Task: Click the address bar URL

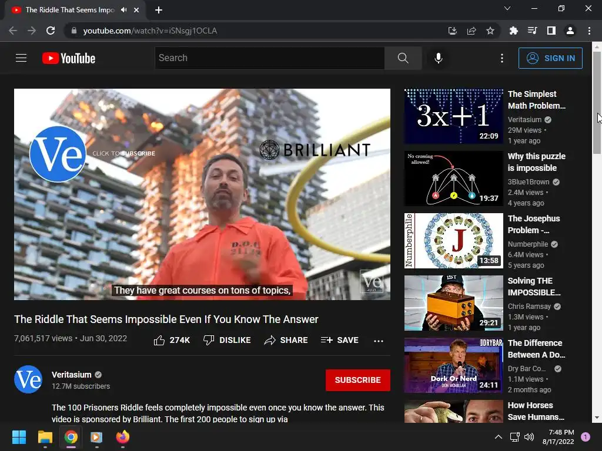Action: [x=150, y=31]
